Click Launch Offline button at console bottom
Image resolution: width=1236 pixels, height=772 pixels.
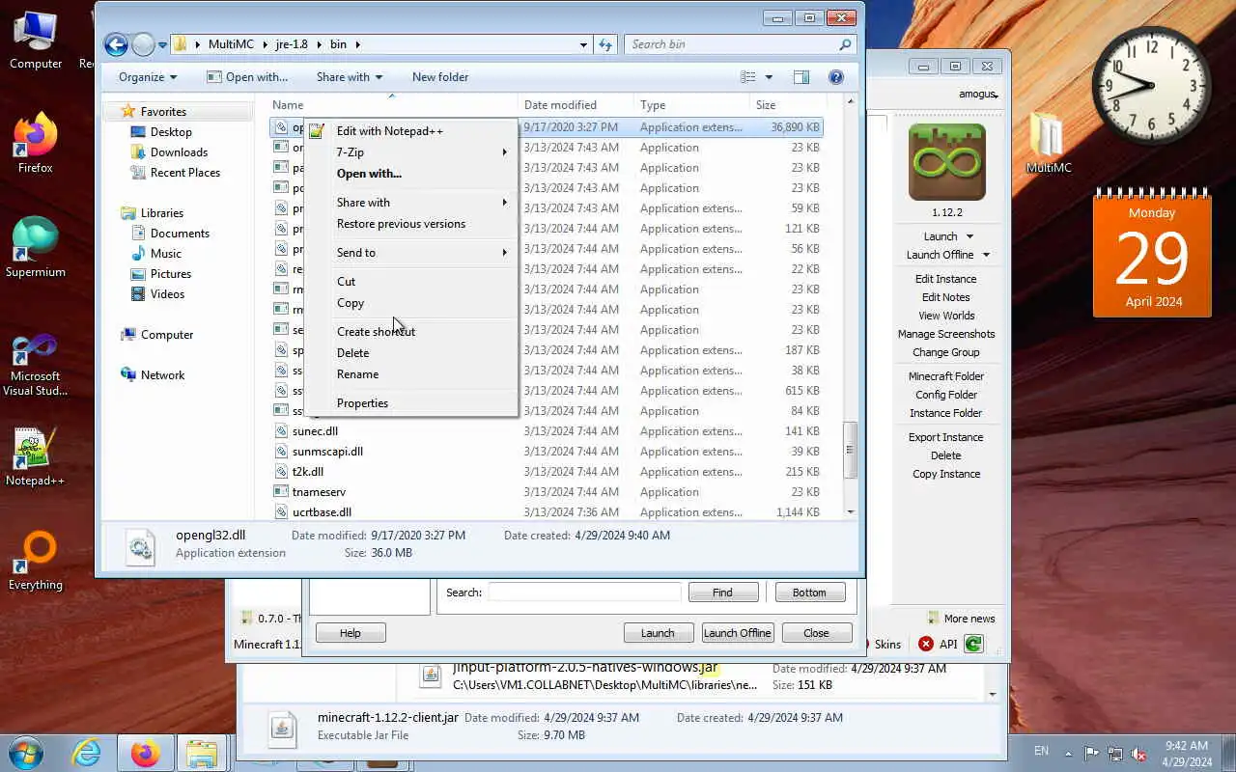tap(737, 633)
